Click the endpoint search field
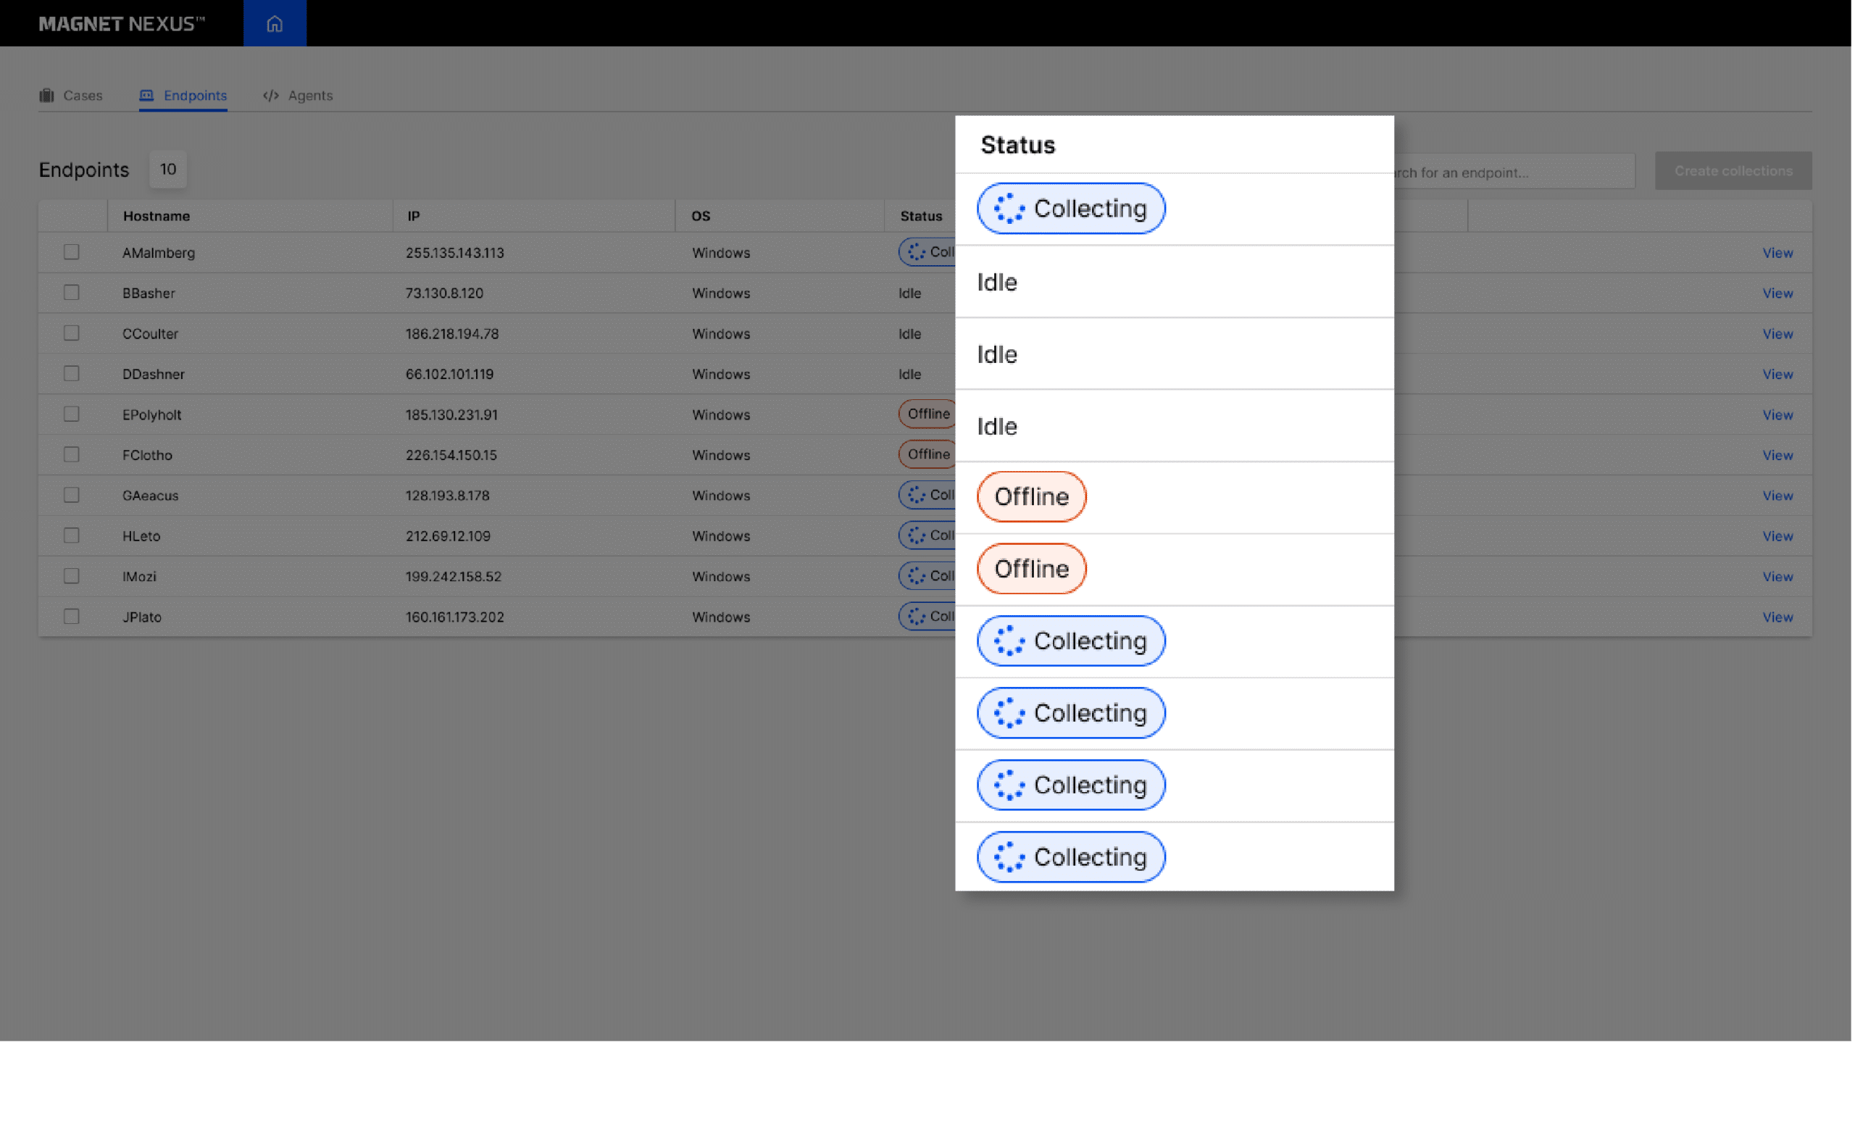 1513,172
